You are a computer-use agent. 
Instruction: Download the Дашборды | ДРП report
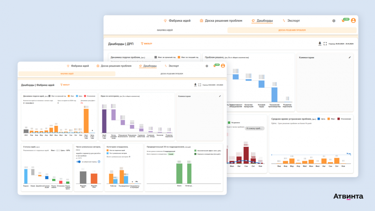point(320,44)
